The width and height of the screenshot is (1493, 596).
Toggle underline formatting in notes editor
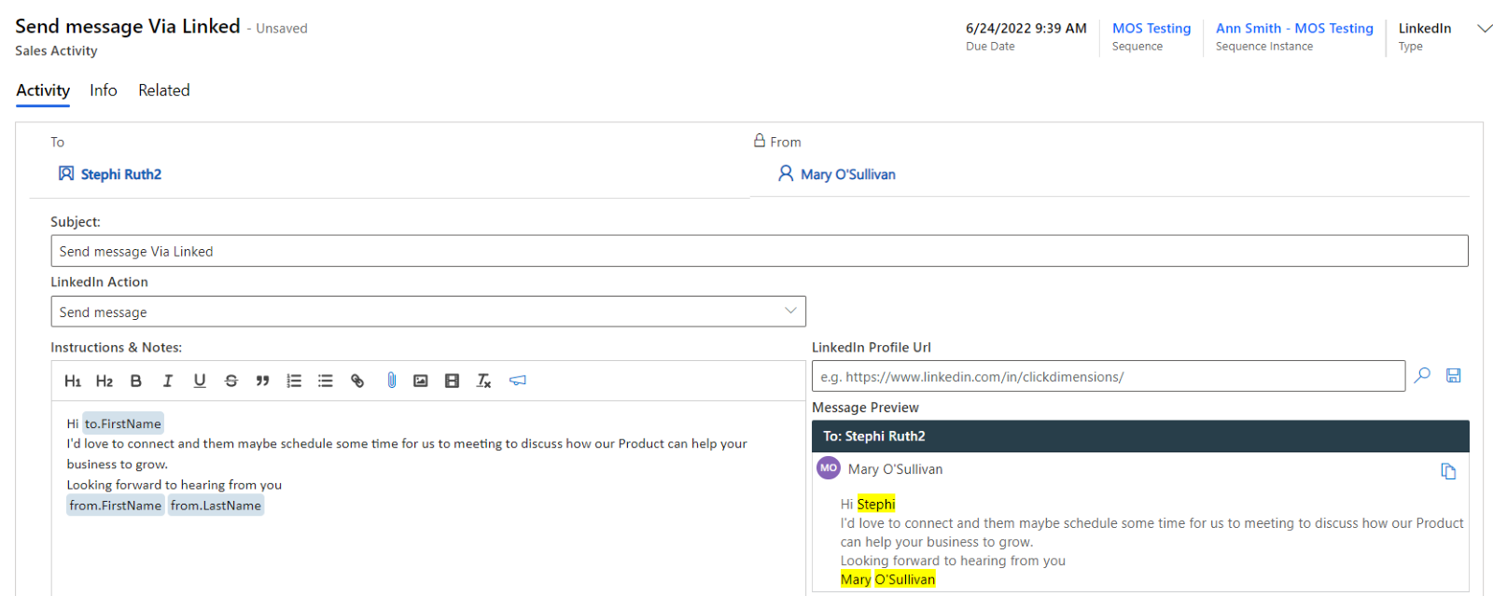[x=200, y=381]
